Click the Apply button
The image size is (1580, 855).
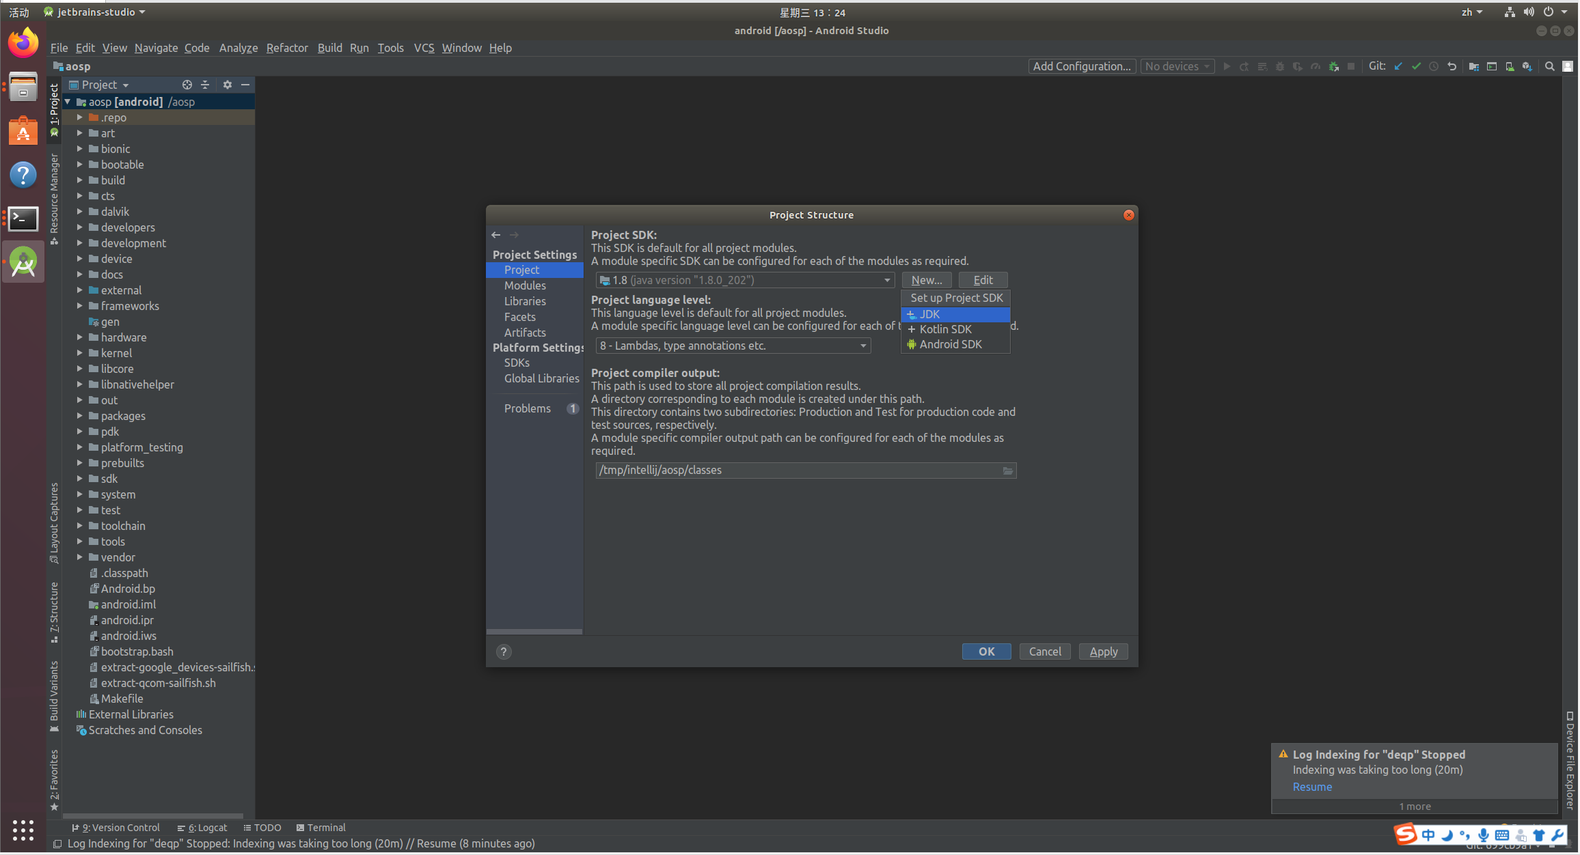(x=1103, y=651)
